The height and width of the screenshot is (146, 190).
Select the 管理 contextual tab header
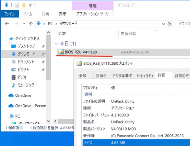click(93, 6)
